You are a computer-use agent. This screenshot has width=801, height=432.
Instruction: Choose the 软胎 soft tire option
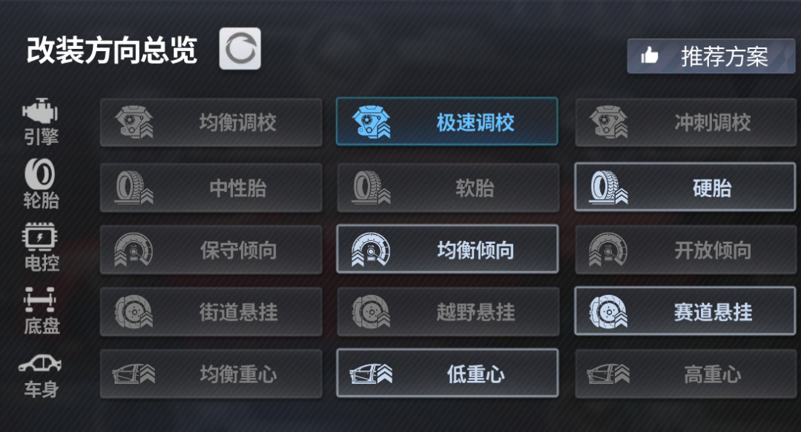(x=448, y=187)
